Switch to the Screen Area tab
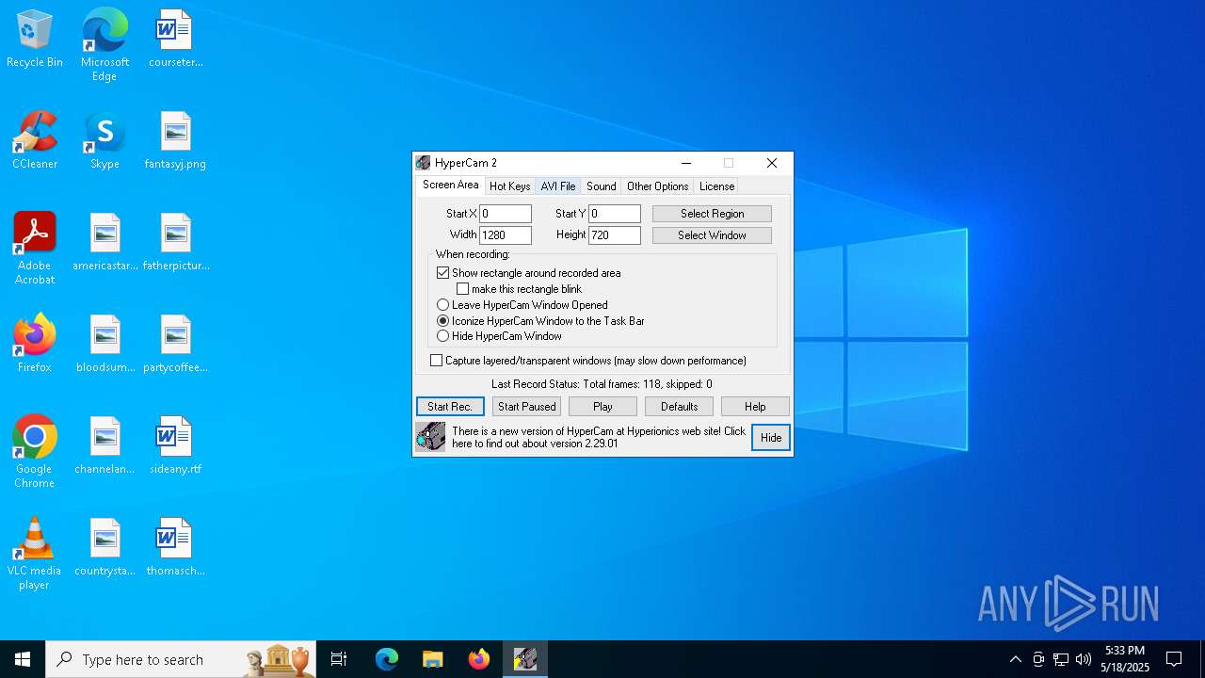The width and height of the screenshot is (1205, 678). coord(450,186)
